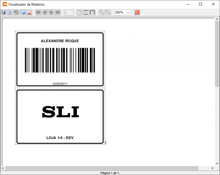Click the horizontal scrollbar left arrow

tap(3, 168)
